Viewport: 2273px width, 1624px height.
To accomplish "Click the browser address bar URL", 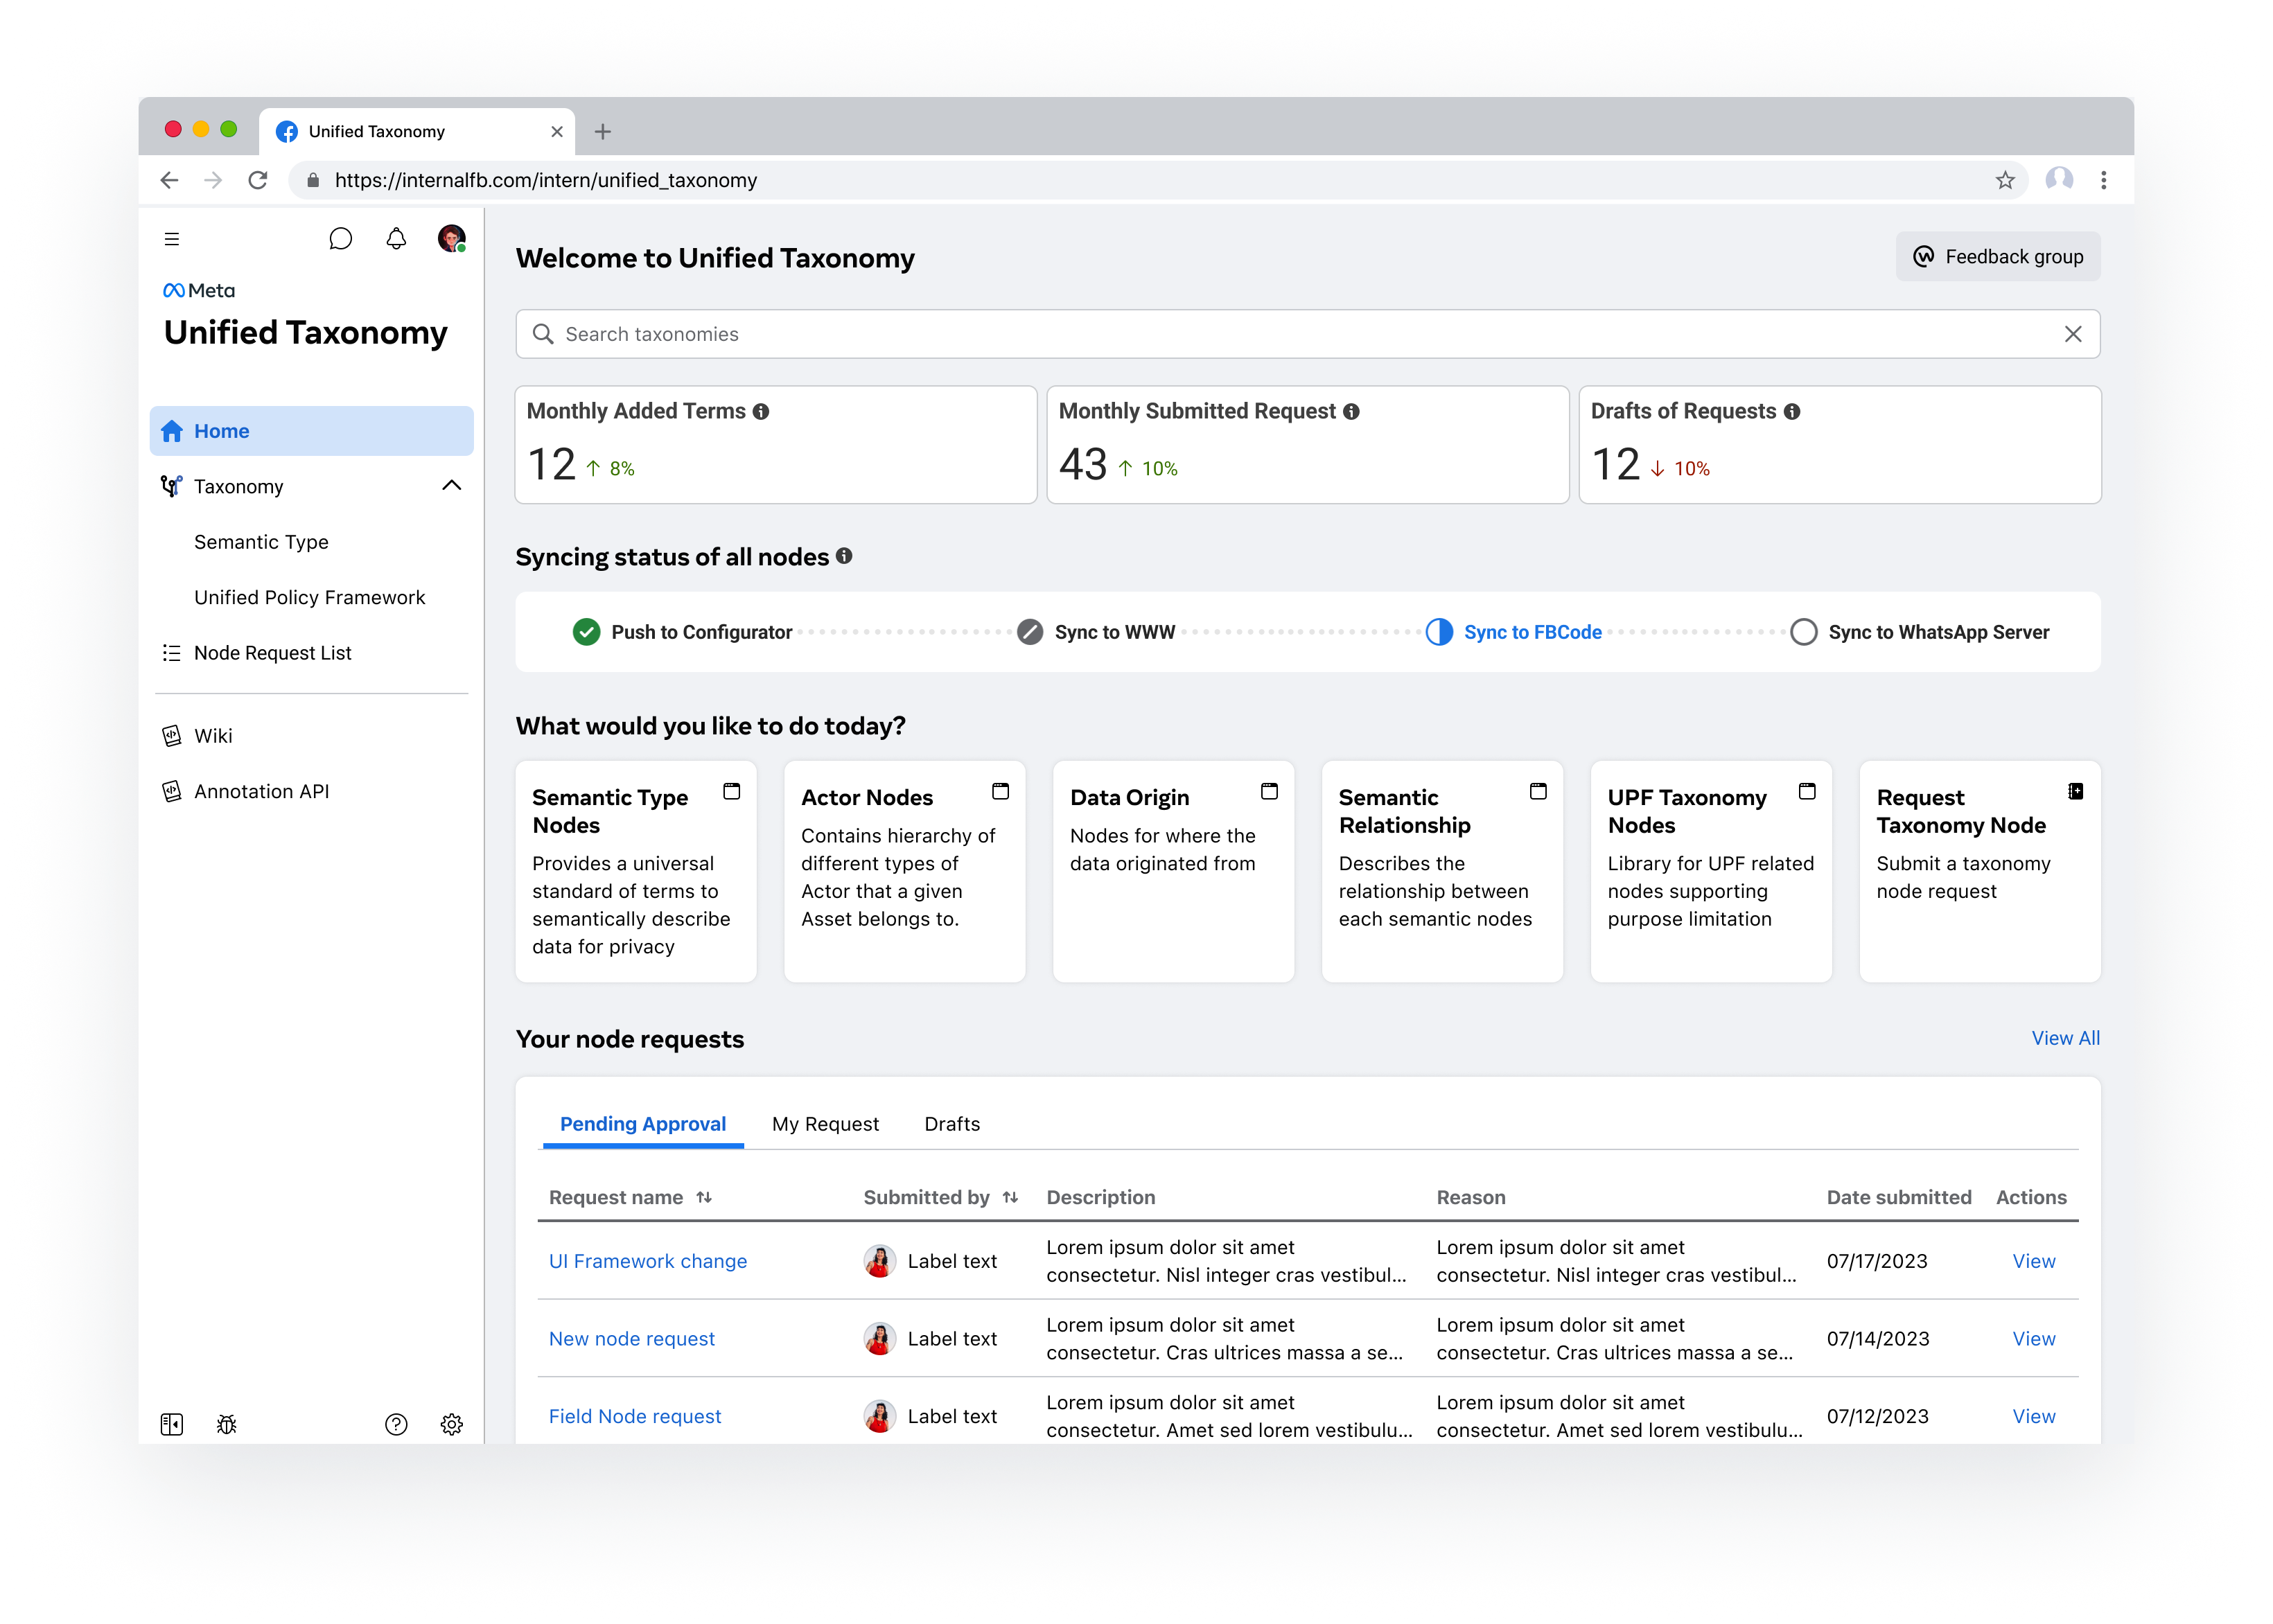I will (546, 180).
